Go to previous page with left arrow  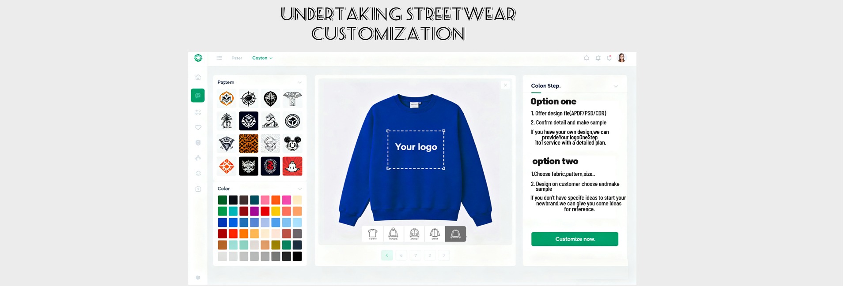point(387,255)
